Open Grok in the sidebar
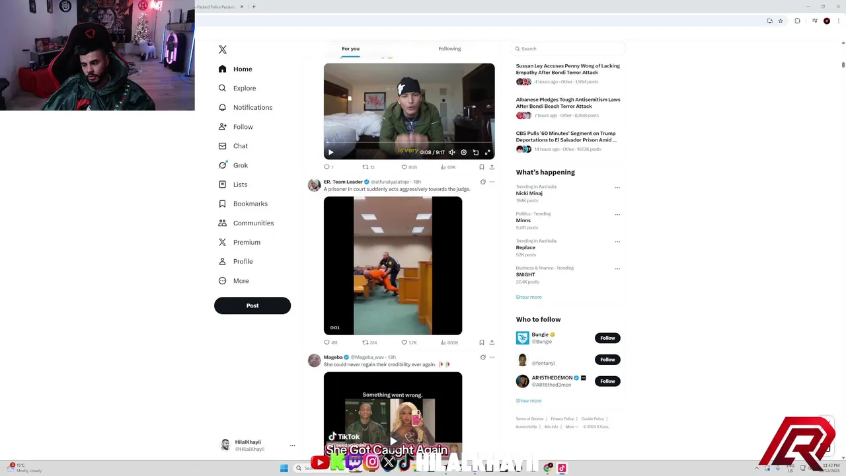Screen dimensions: 846x476 pos(233,165)
